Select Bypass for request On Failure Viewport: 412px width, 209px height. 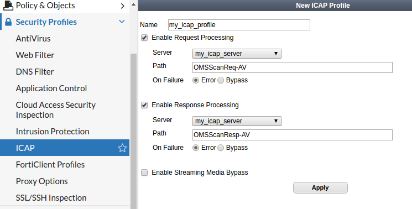[221, 80]
